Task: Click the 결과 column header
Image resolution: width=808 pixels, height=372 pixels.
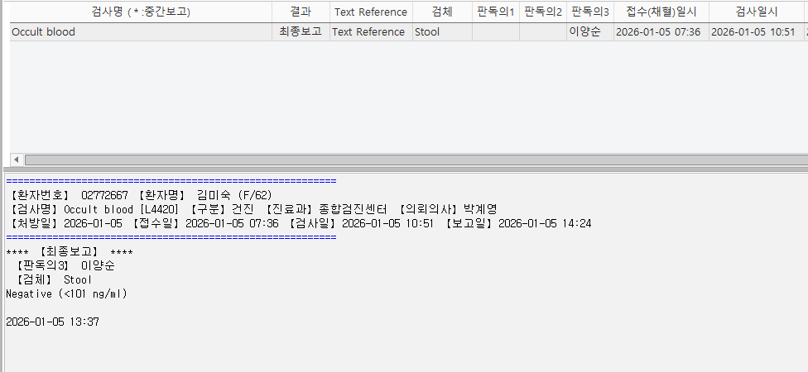Action: pyautogui.click(x=301, y=12)
